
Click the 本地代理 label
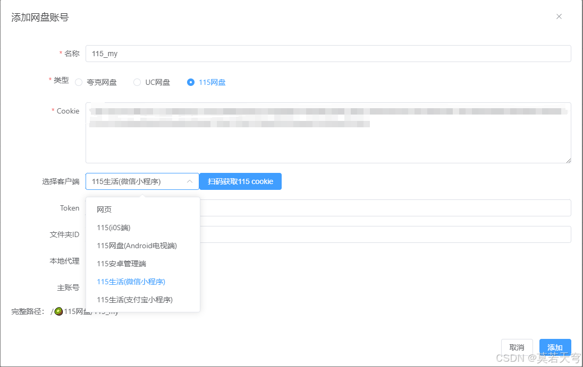click(64, 261)
